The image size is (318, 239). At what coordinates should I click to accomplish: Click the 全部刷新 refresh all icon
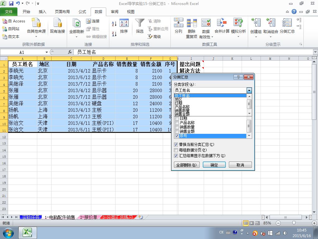(77, 23)
